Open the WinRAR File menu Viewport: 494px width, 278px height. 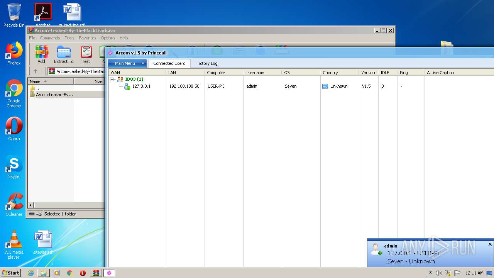point(32,38)
